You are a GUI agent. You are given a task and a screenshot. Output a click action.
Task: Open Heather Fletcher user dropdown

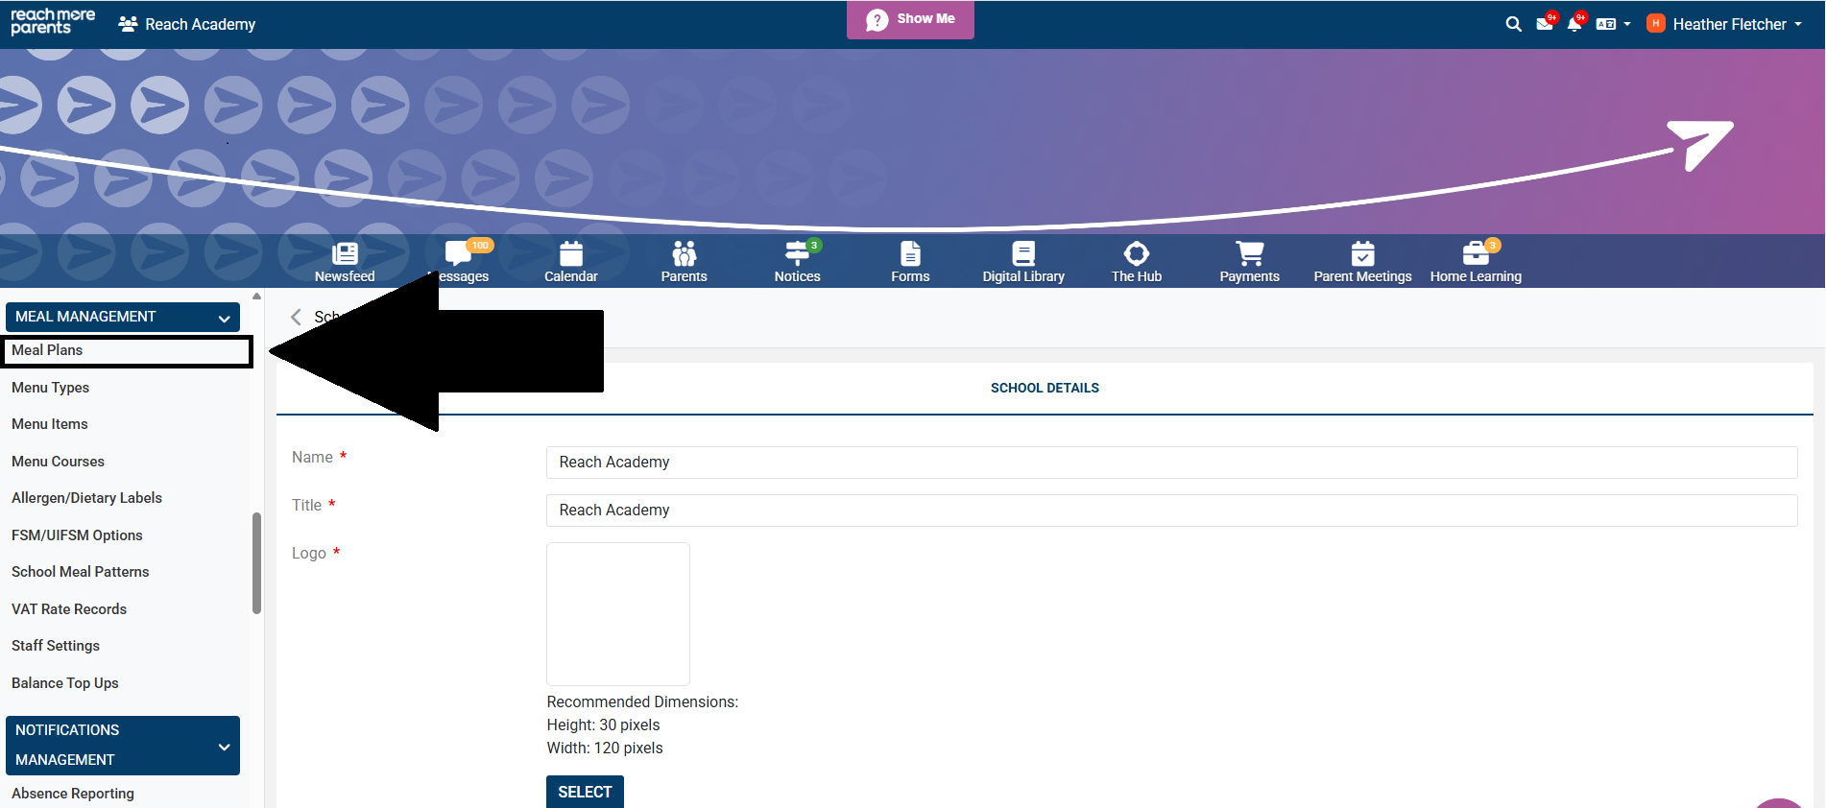point(1727,25)
